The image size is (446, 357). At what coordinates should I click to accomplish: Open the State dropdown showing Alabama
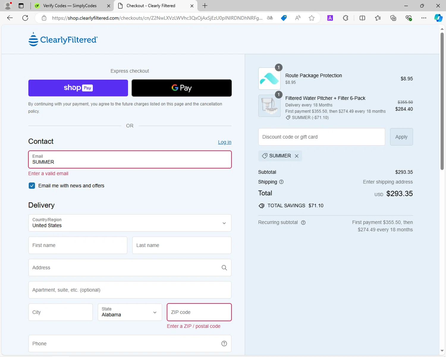pos(130,312)
